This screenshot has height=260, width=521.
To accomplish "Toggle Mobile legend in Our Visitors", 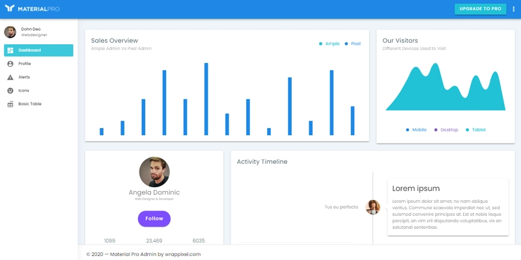I will (416, 129).
